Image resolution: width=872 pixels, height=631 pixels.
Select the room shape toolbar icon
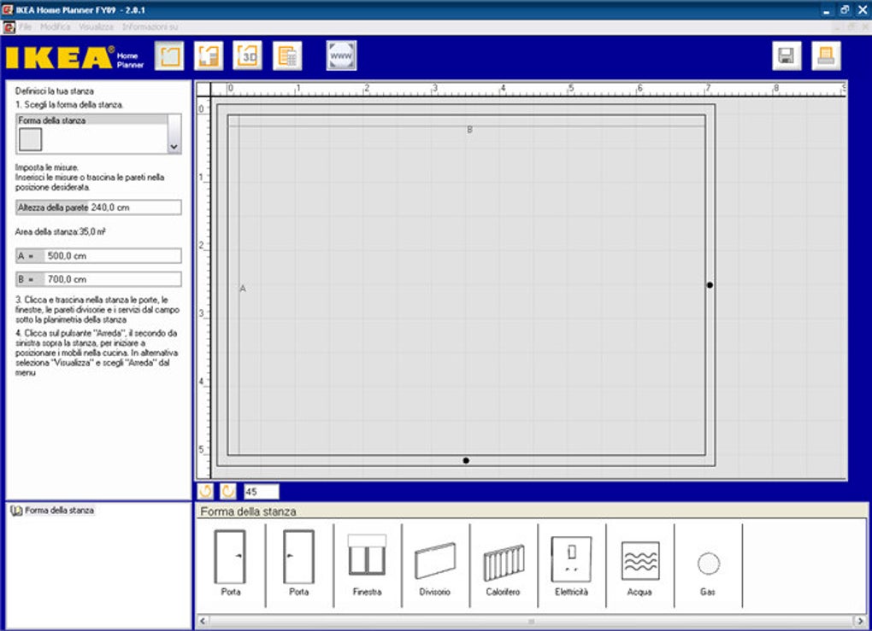point(169,56)
